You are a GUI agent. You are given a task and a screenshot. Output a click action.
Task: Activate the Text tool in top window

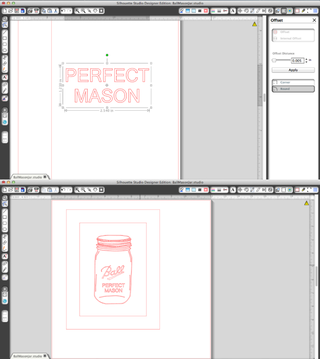(x=4, y=77)
